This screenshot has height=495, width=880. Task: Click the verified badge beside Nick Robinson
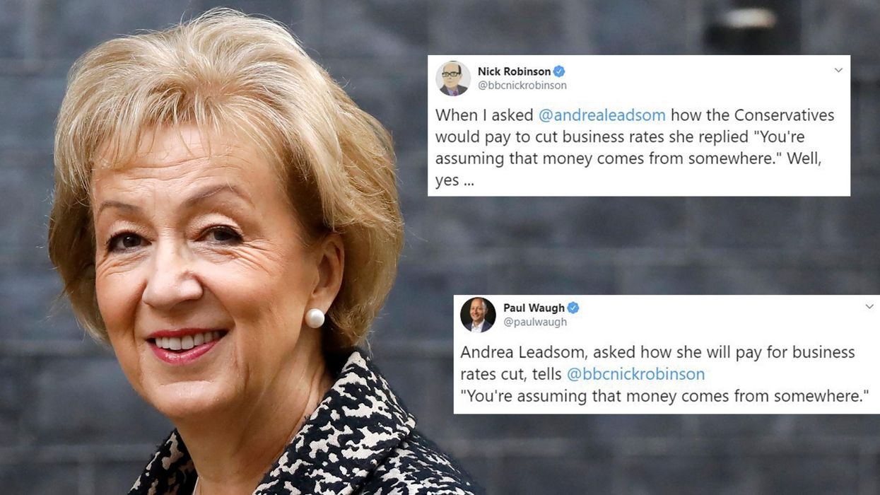[x=559, y=71]
